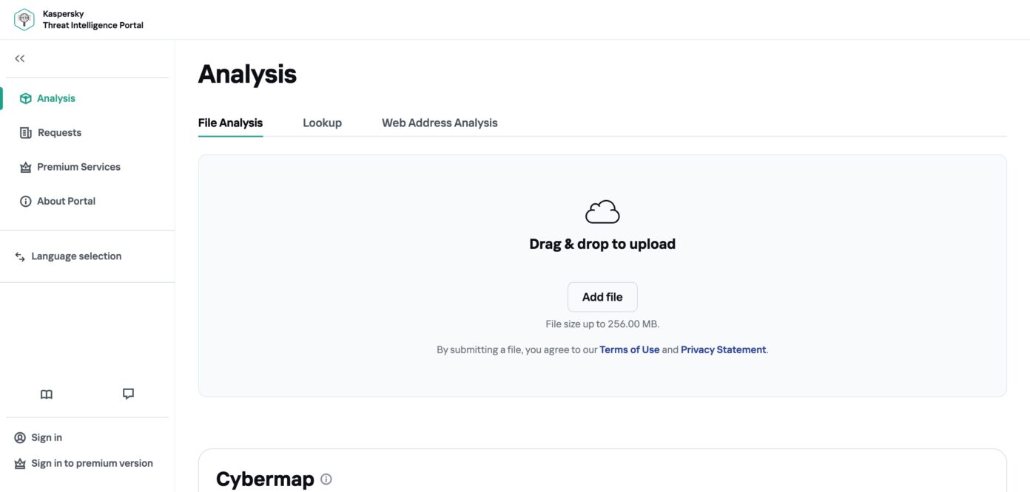Open documentation via the book icon
1030x492 pixels.
tap(47, 394)
